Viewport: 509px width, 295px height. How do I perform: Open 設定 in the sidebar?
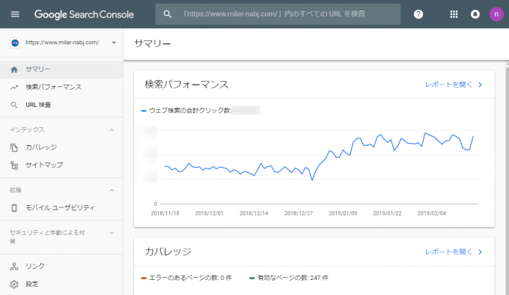pyautogui.click(x=61, y=284)
